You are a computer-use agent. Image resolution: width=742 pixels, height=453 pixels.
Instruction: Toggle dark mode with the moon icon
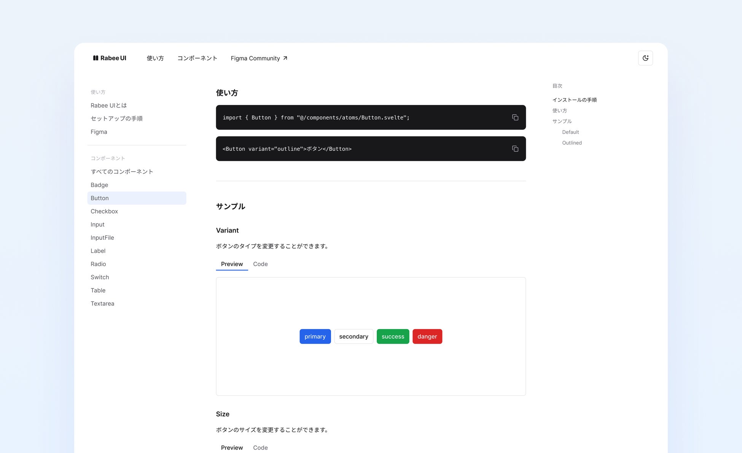click(x=645, y=58)
